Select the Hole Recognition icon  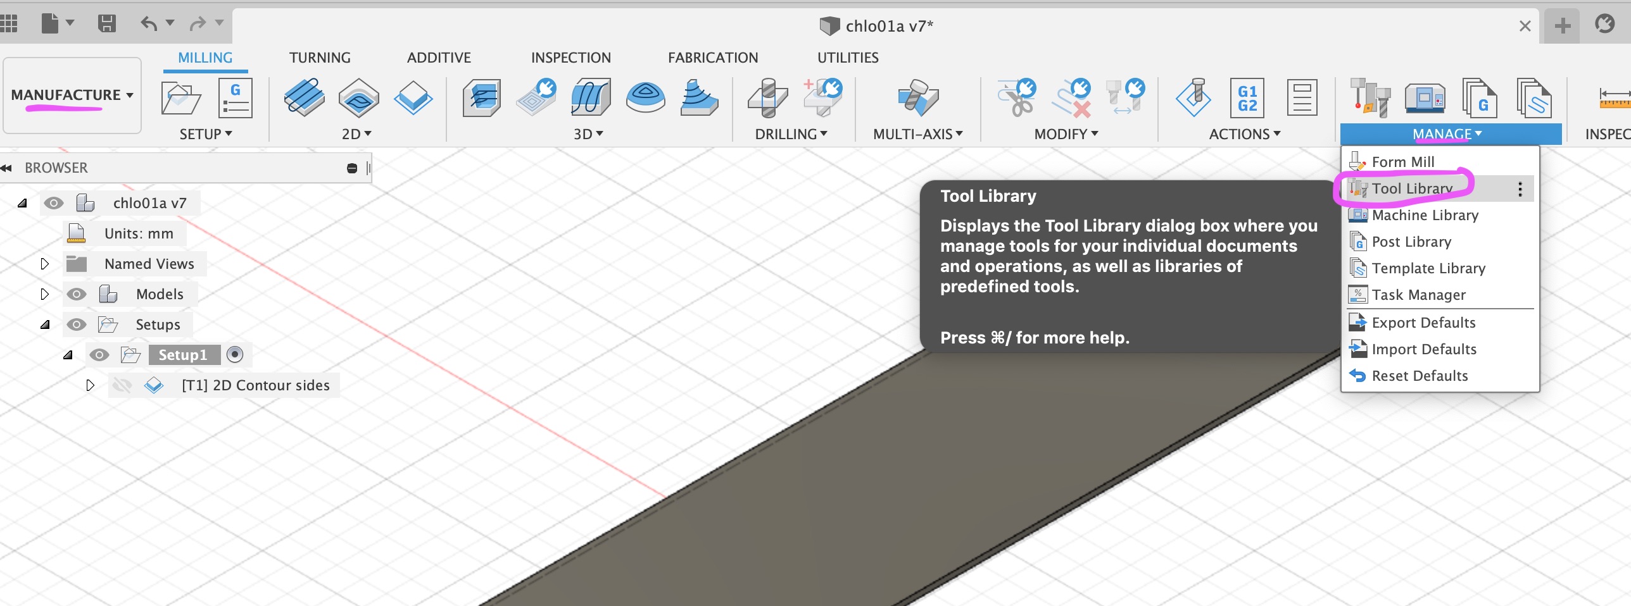click(x=822, y=97)
